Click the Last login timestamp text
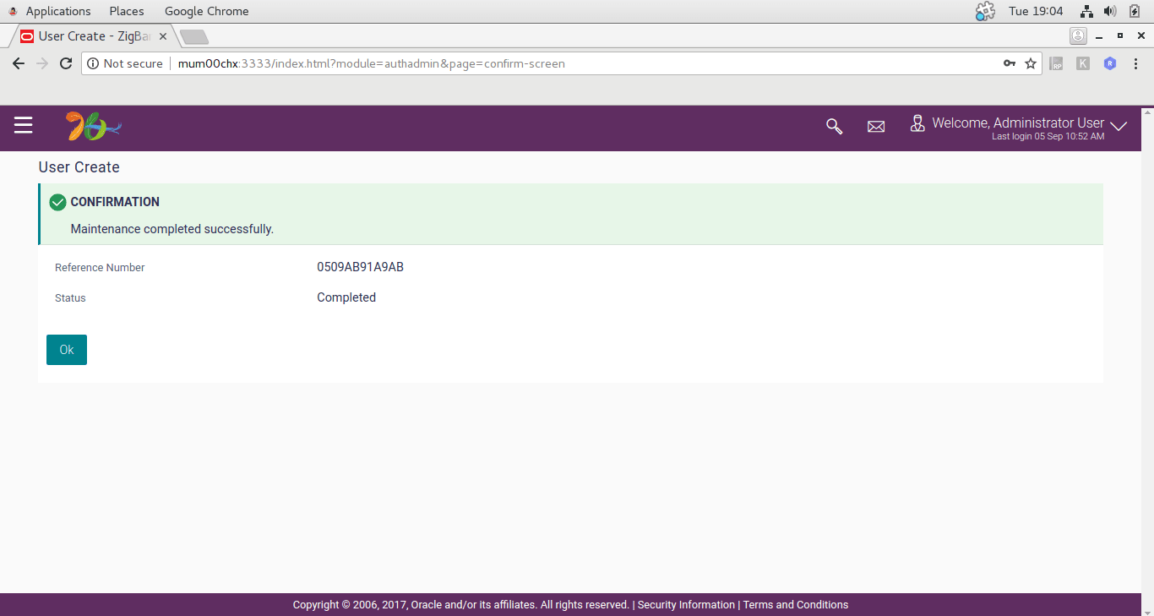The image size is (1154, 616). [x=1048, y=137]
